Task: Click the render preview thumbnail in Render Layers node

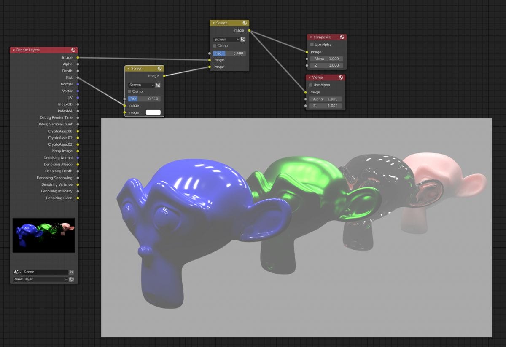Action: coord(44,235)
